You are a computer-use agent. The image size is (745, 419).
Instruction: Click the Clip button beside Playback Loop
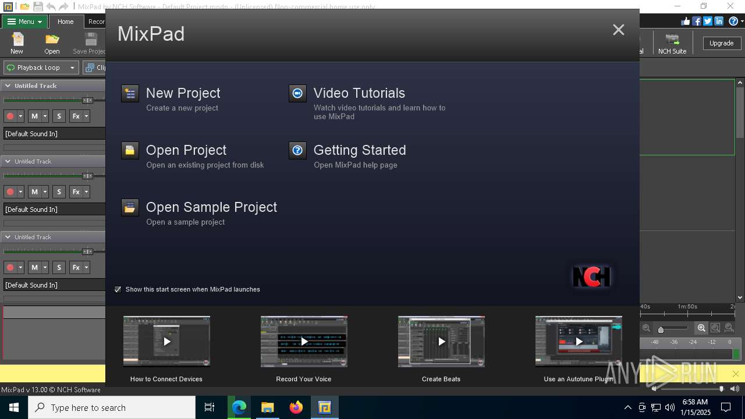[x=94, y=68]
